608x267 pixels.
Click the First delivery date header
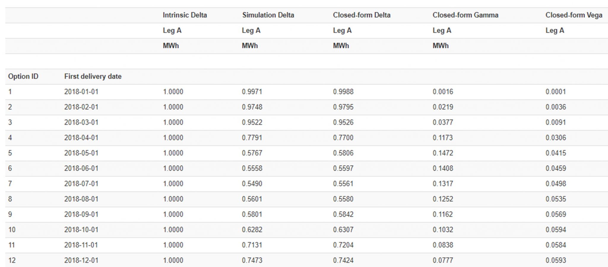pyautogui.click(x=93, y=76)
